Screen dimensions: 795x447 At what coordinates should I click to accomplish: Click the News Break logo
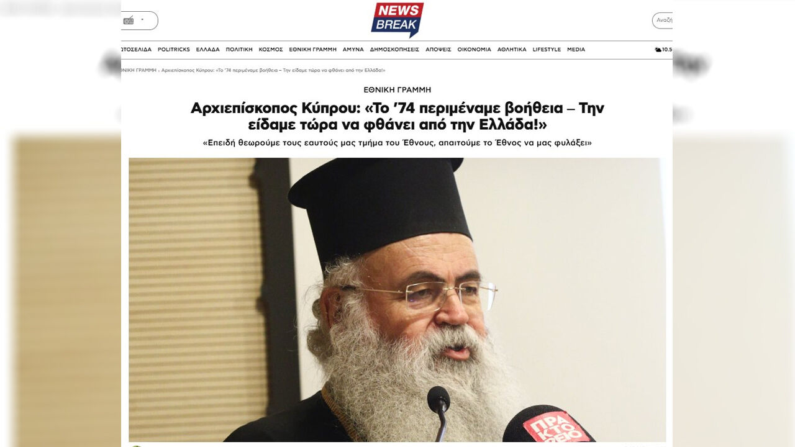point(397,20)
